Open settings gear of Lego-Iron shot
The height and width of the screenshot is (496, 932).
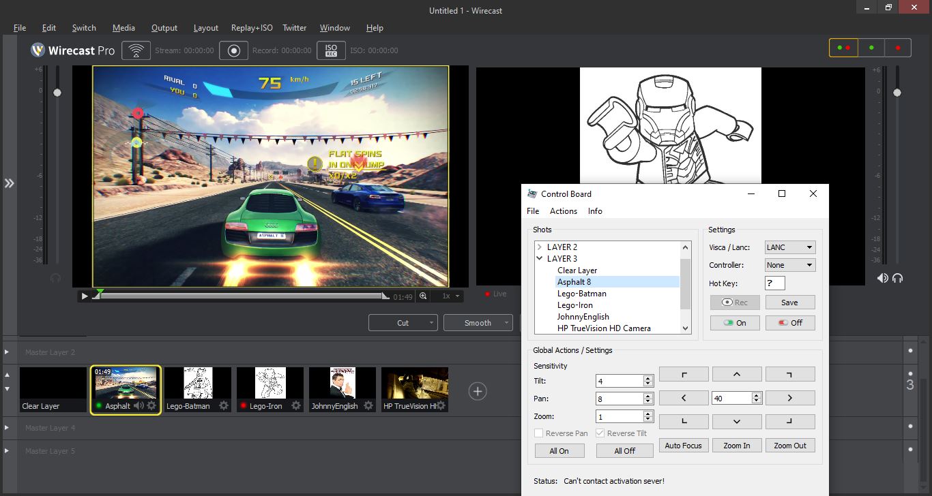(296, 405)
